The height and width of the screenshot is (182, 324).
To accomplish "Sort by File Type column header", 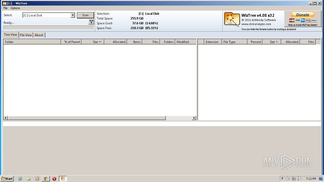I will pyautogui.click(x=235, y=42).
